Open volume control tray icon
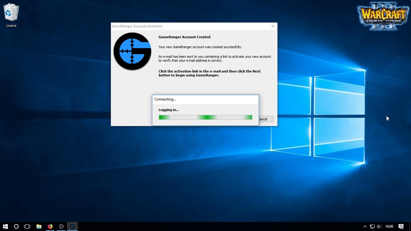Viewport: 411px width, 231px height. click(379, 227)
